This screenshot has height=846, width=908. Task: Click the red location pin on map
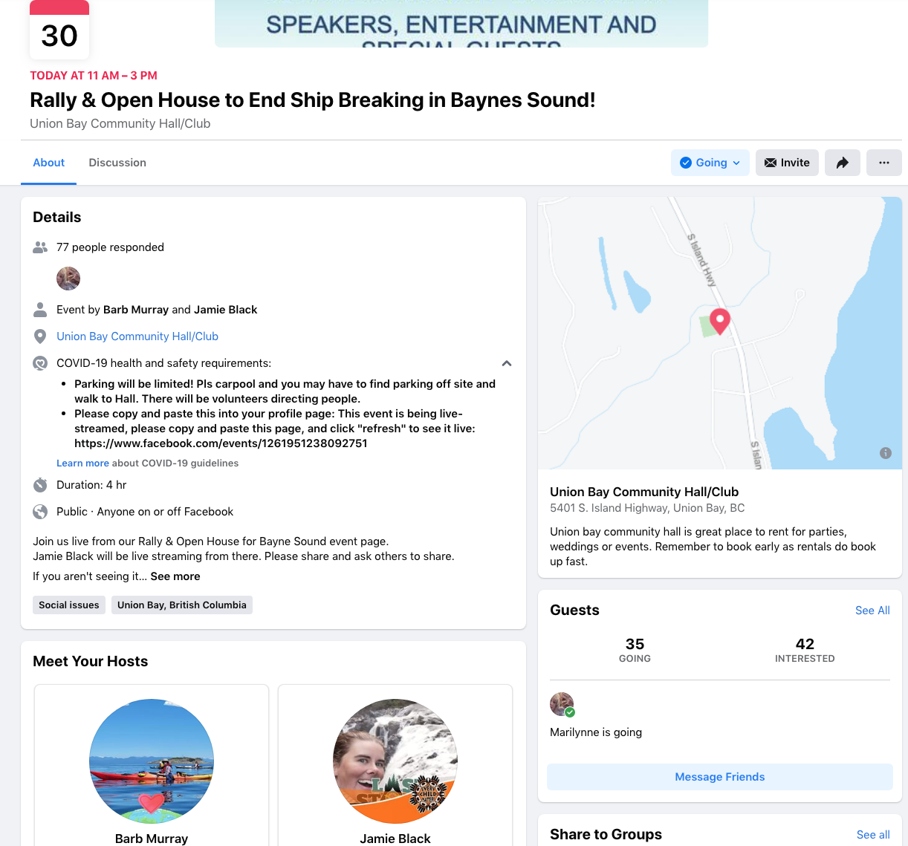click(x=719, y=320)
